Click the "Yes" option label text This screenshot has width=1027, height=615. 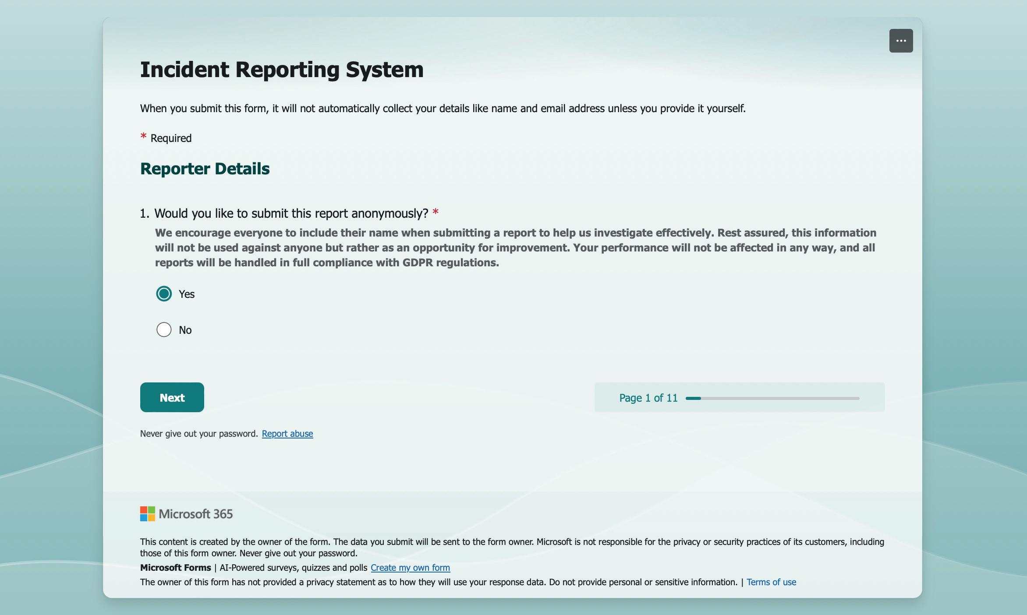[x=187, y=294]
